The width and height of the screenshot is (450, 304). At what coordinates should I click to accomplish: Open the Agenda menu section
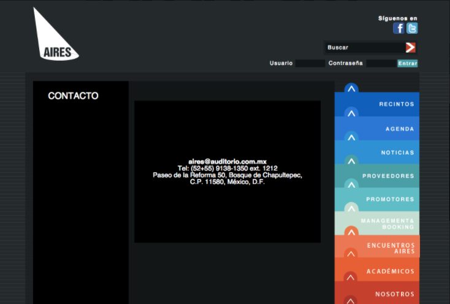click(x=399, y=129)
